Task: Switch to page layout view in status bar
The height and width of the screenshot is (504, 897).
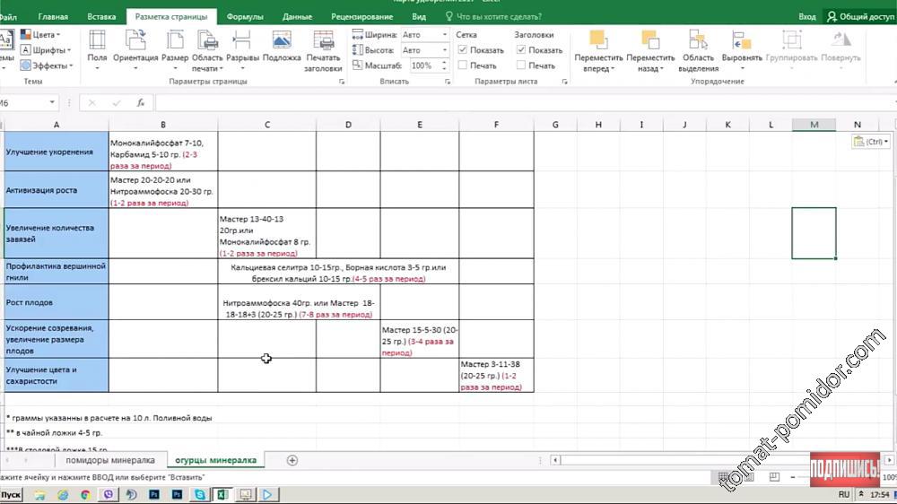Action: (748, 476)
